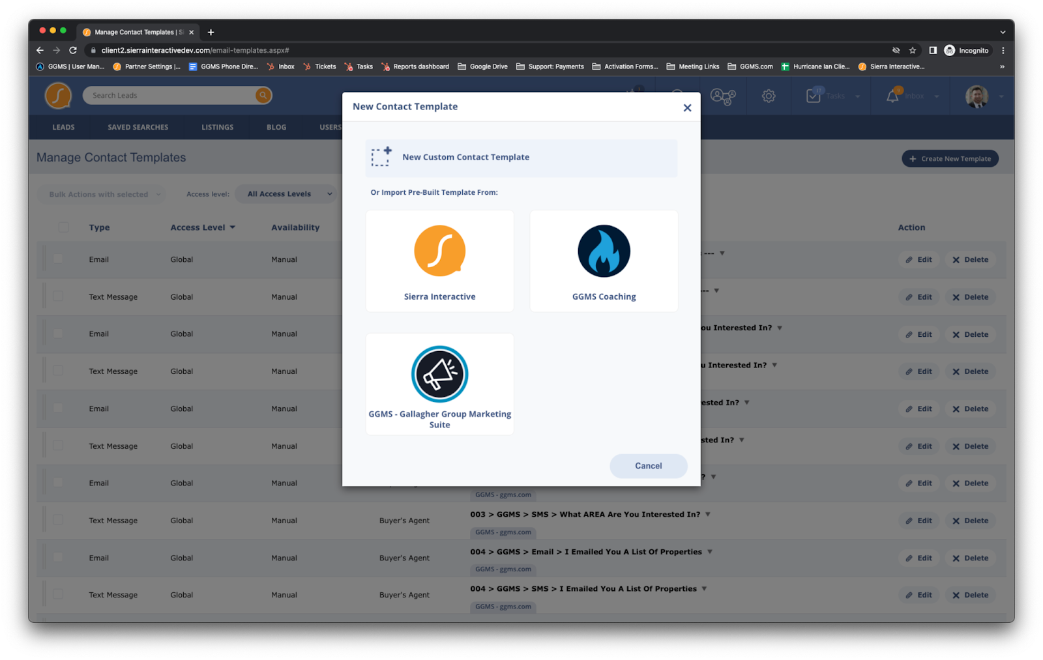1043x660 pixels.
Task: Open All Access Levels dropdown
Action: point(287,194)
